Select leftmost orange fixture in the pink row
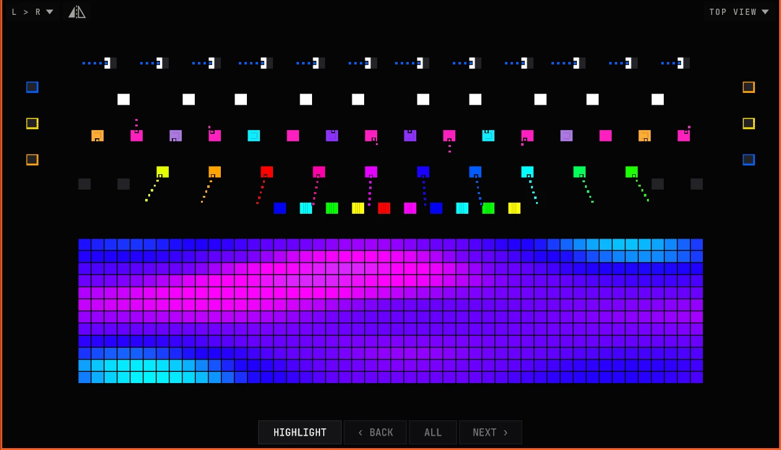 point(97,136)
